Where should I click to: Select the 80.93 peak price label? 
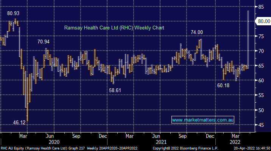[x=13, y=13]
